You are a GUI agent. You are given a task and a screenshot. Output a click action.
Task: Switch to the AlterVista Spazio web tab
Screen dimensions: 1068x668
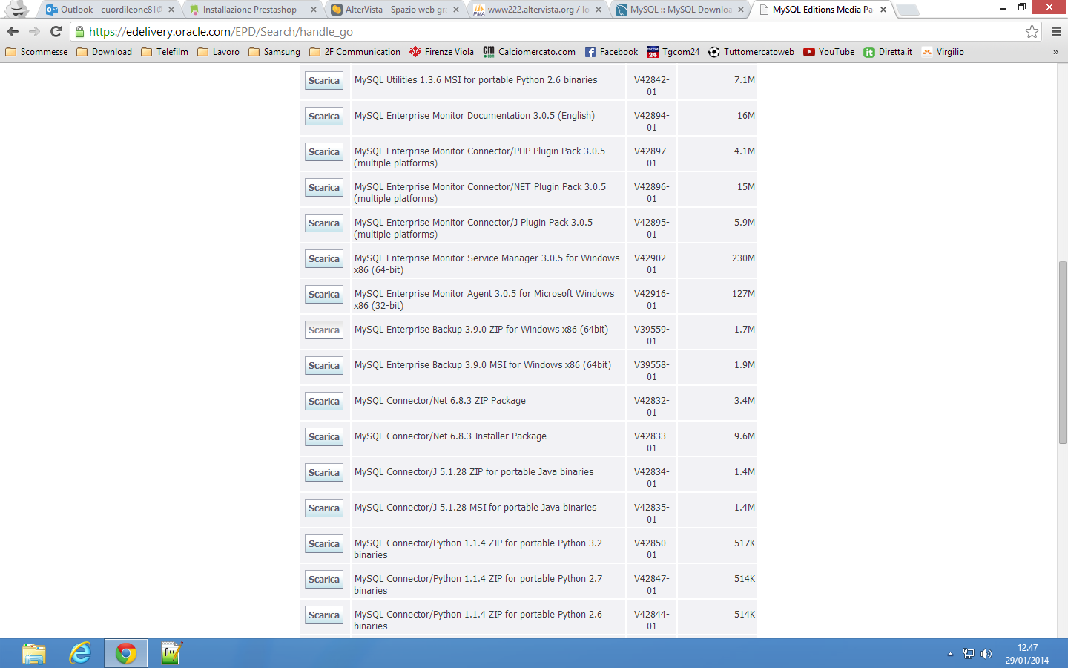click(x=393, y=10)
